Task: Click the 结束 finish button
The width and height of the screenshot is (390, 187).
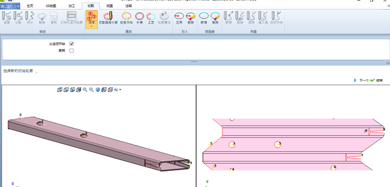Action: tap(376, 81)
